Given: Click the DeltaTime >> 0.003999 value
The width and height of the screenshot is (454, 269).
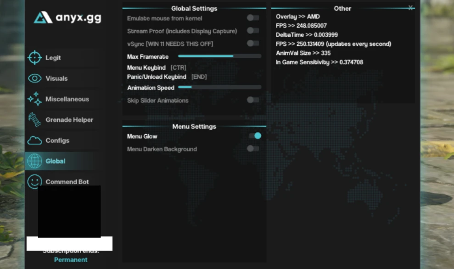Looking at the screenshot, I should point(307,35).
